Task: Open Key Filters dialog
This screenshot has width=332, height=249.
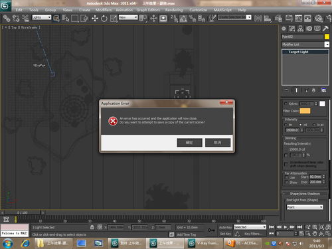Action: tap(253, 234)
